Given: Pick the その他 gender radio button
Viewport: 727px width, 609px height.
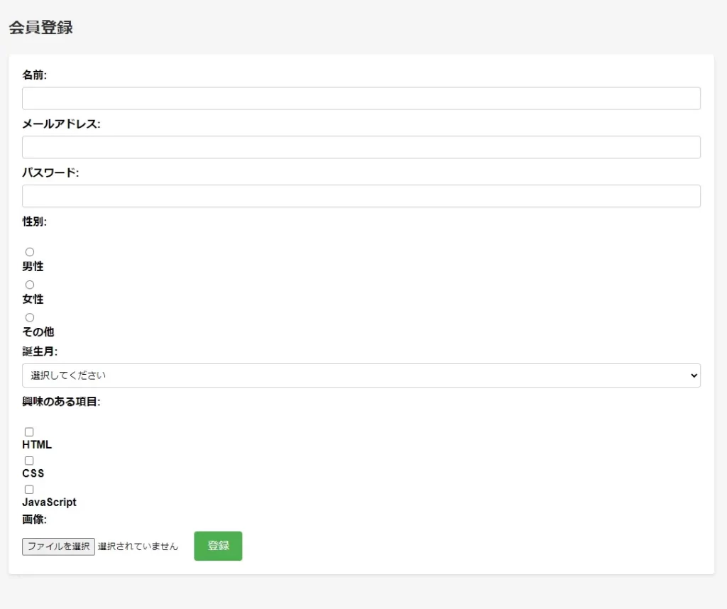Looking at the screenshot, I should (30, 317).
